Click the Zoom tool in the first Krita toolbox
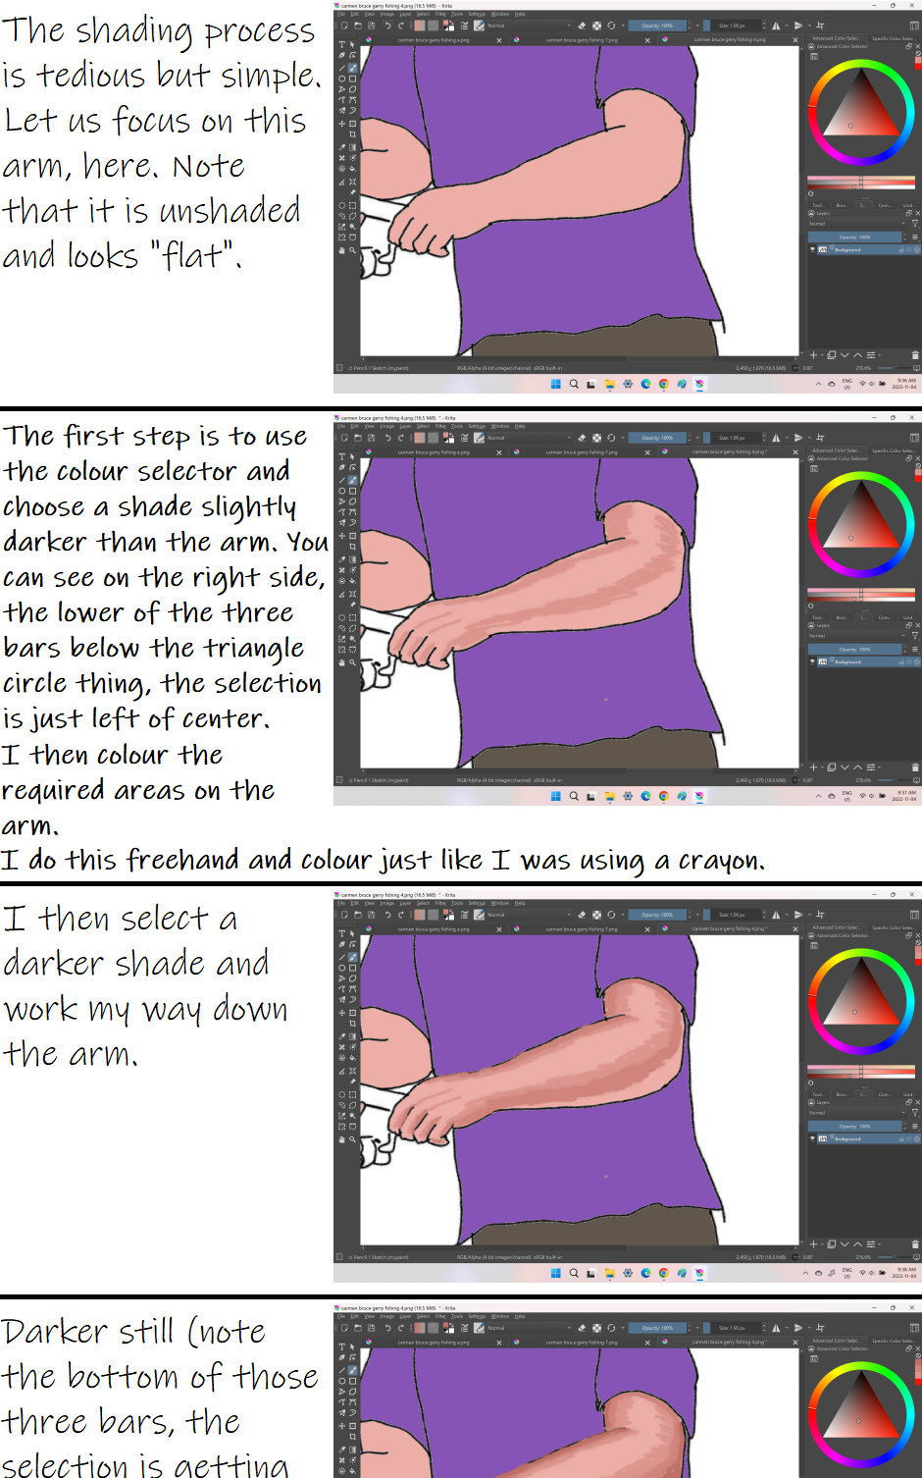The image size is (922, 1478). coord(352,250)
